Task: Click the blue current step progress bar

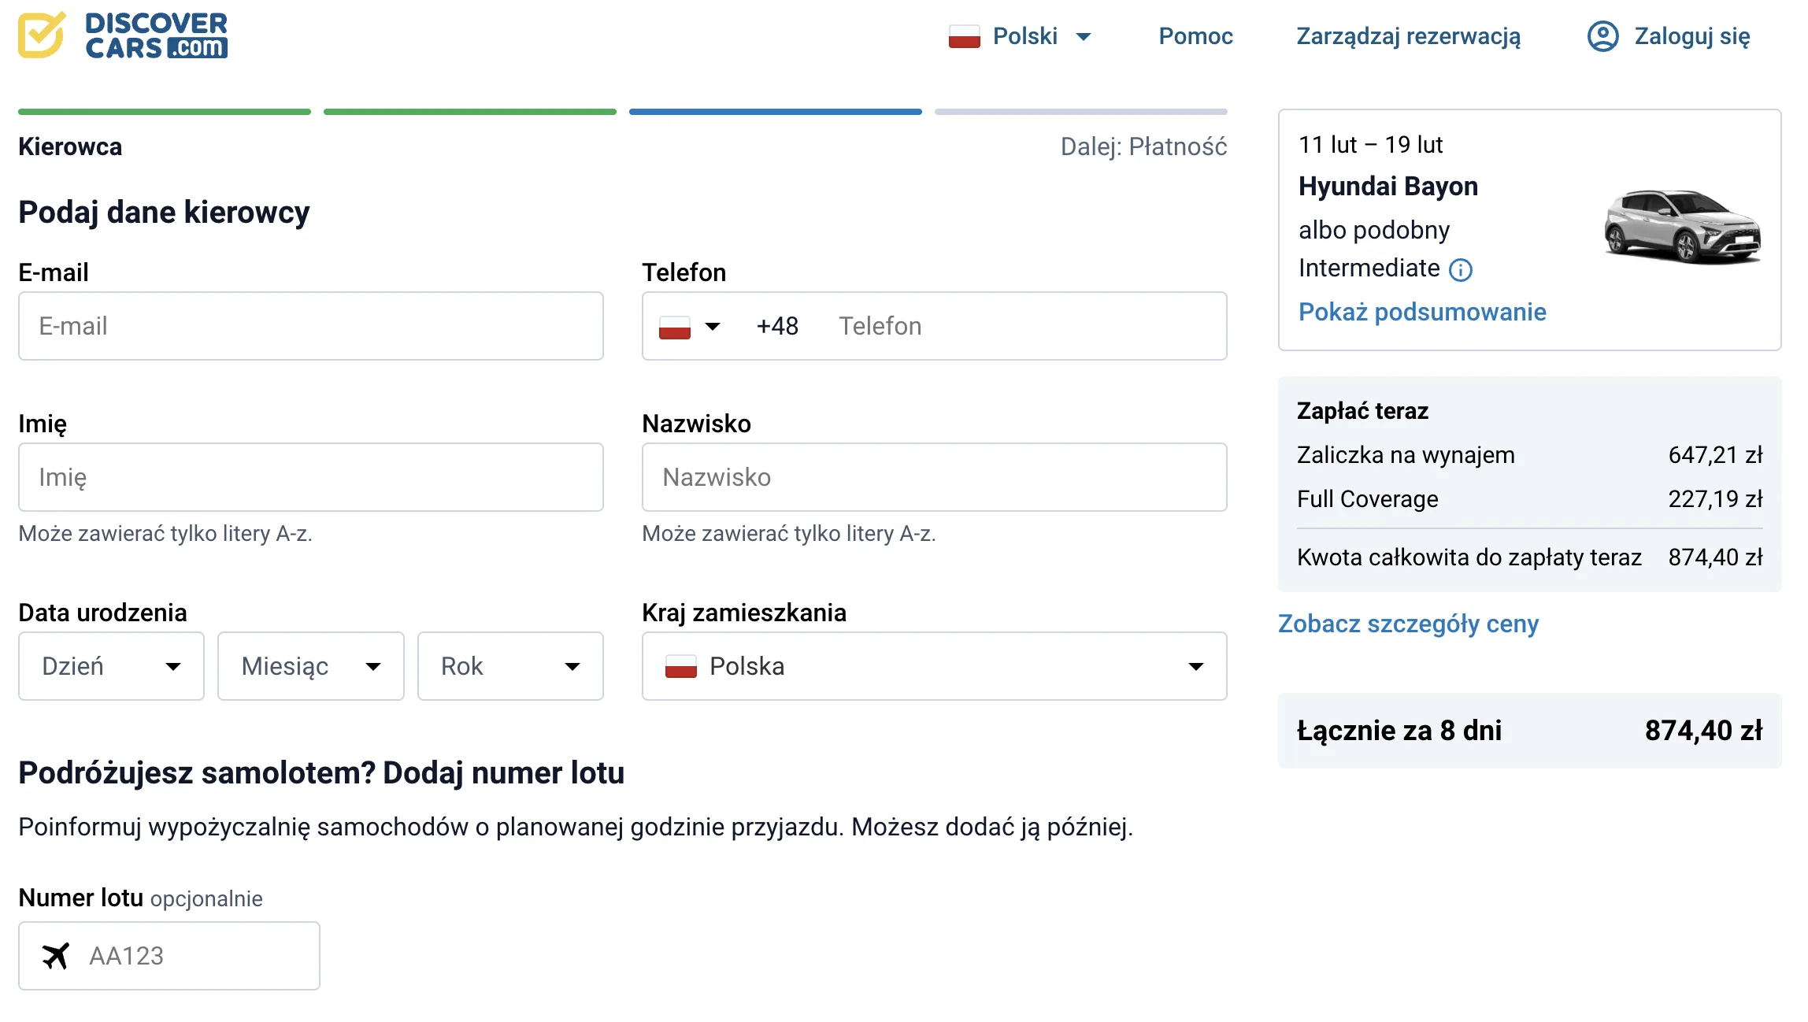Action: (775, 112)
